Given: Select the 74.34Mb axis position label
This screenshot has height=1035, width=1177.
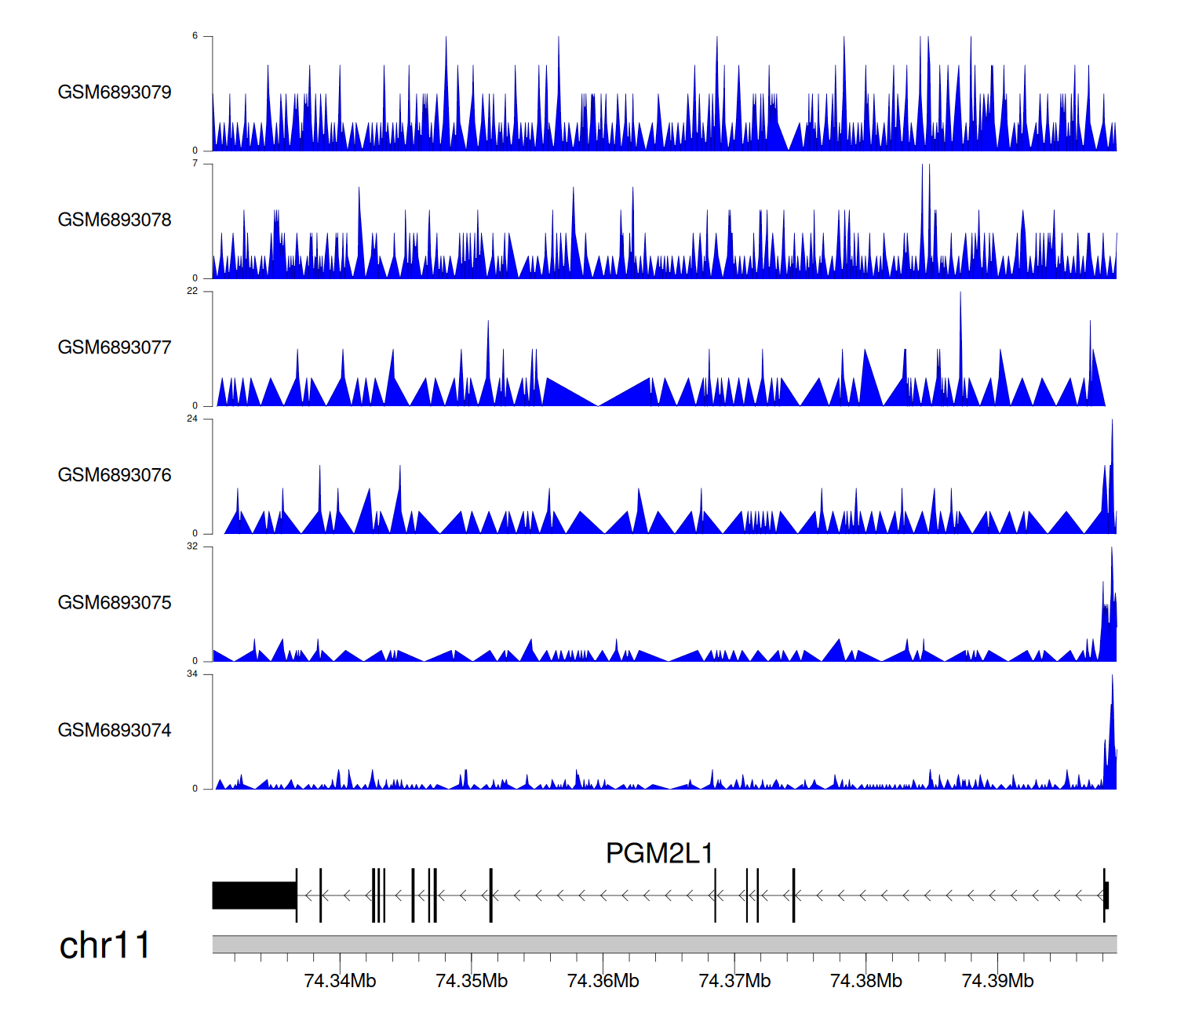Looking at the screenshot, I should [340, 981].
